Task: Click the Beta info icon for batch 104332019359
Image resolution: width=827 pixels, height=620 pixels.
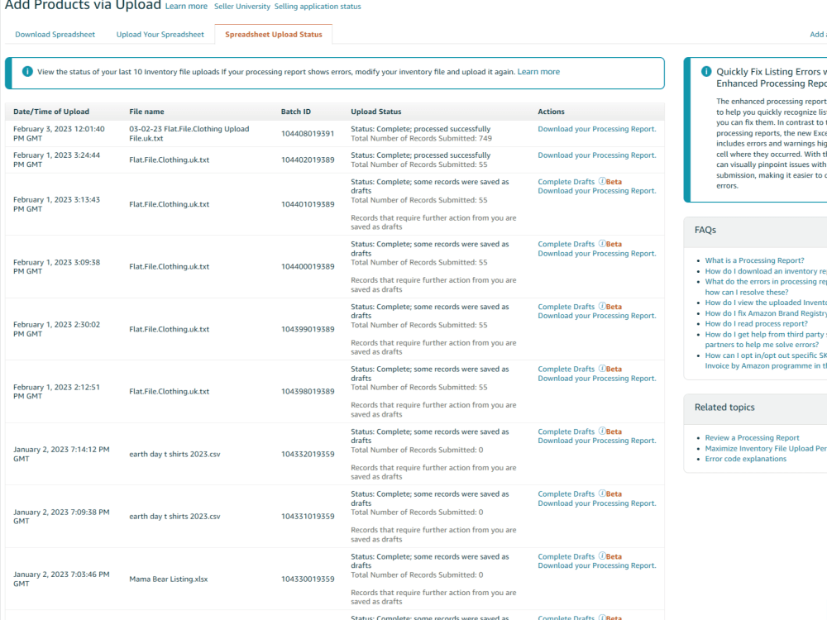Action: (602, 432)
